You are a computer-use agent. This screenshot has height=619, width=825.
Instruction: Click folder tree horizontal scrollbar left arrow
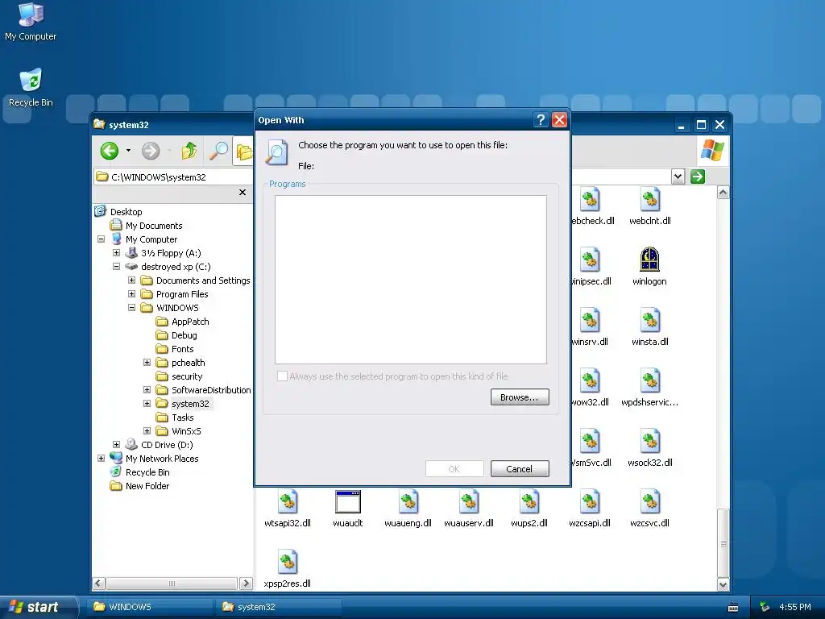tap(98, 584)
